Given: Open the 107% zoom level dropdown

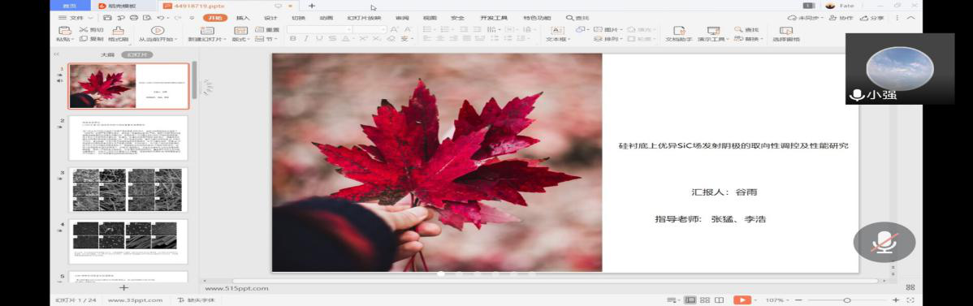Looking at the screenshot, I should (777, 300).
